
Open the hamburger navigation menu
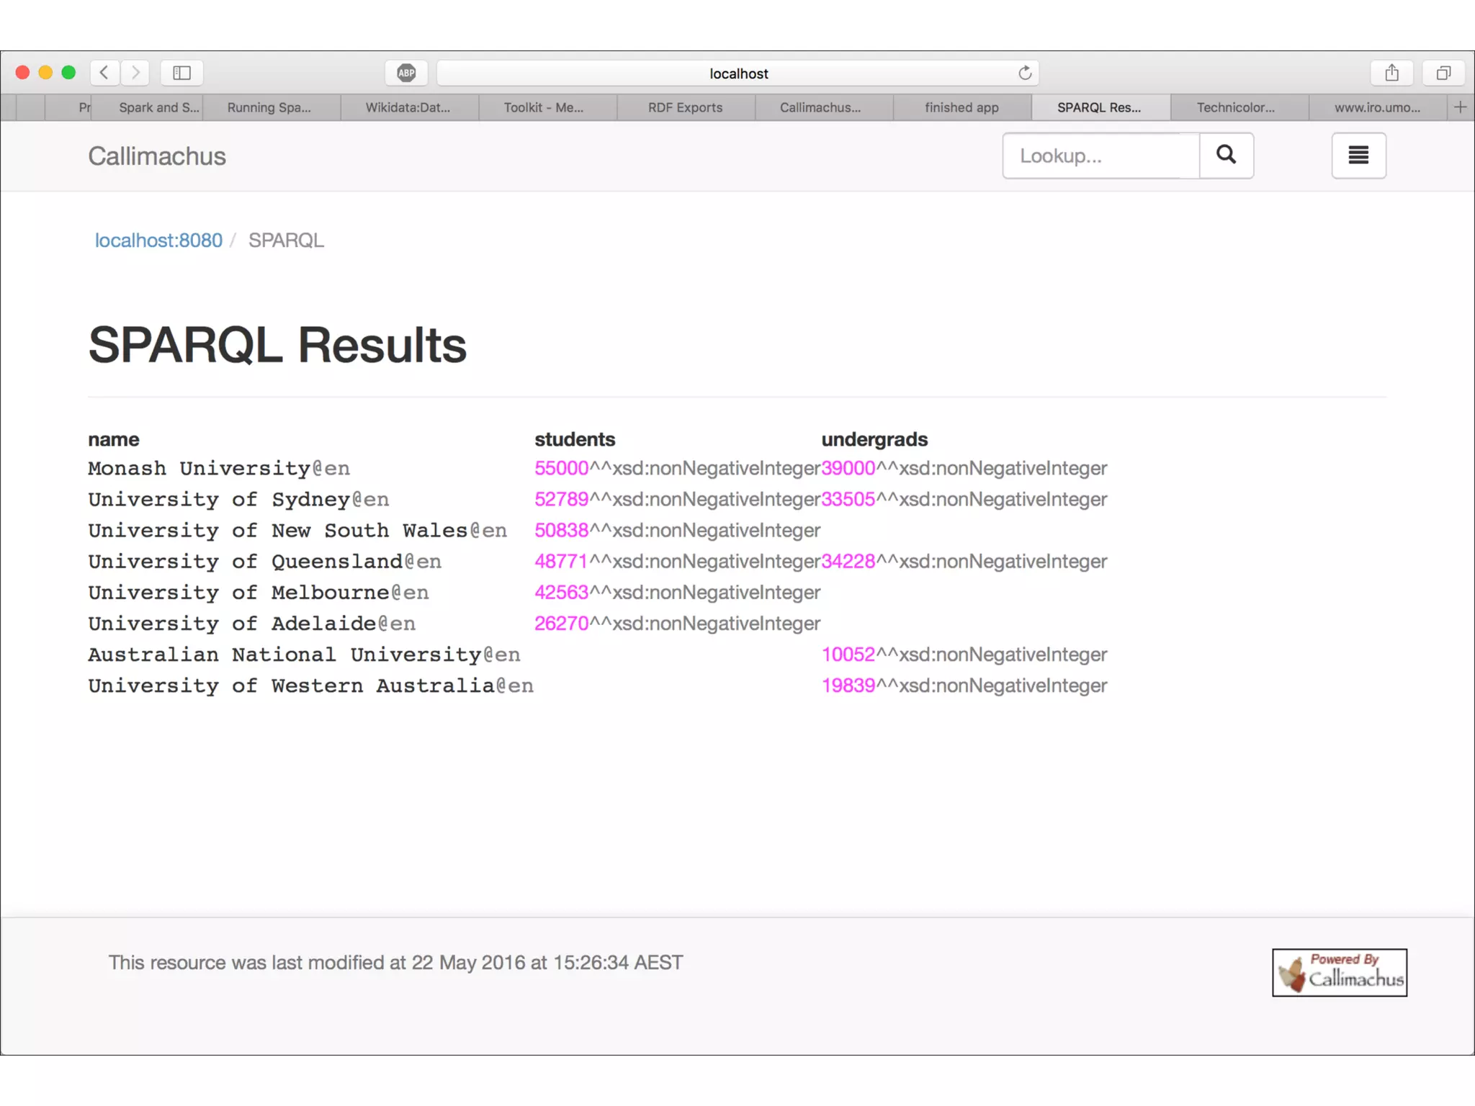(1358, 155)
